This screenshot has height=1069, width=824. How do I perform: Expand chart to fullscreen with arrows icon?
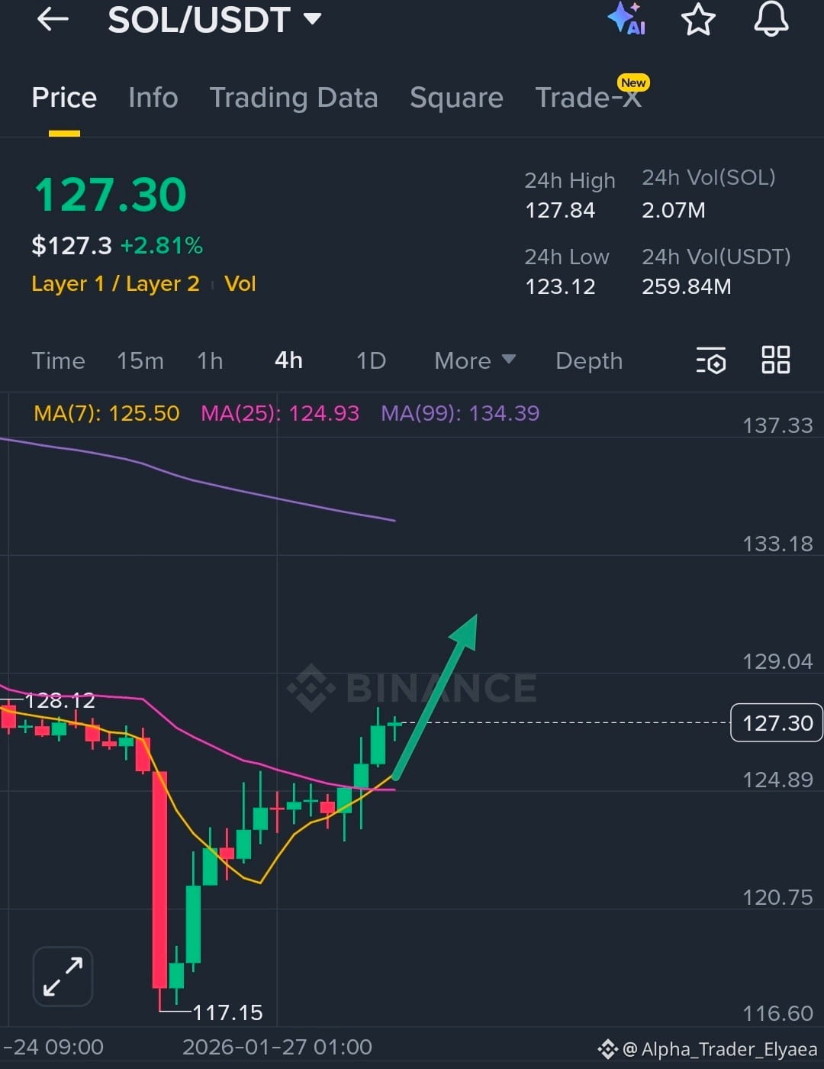click(x=63, y=975)
